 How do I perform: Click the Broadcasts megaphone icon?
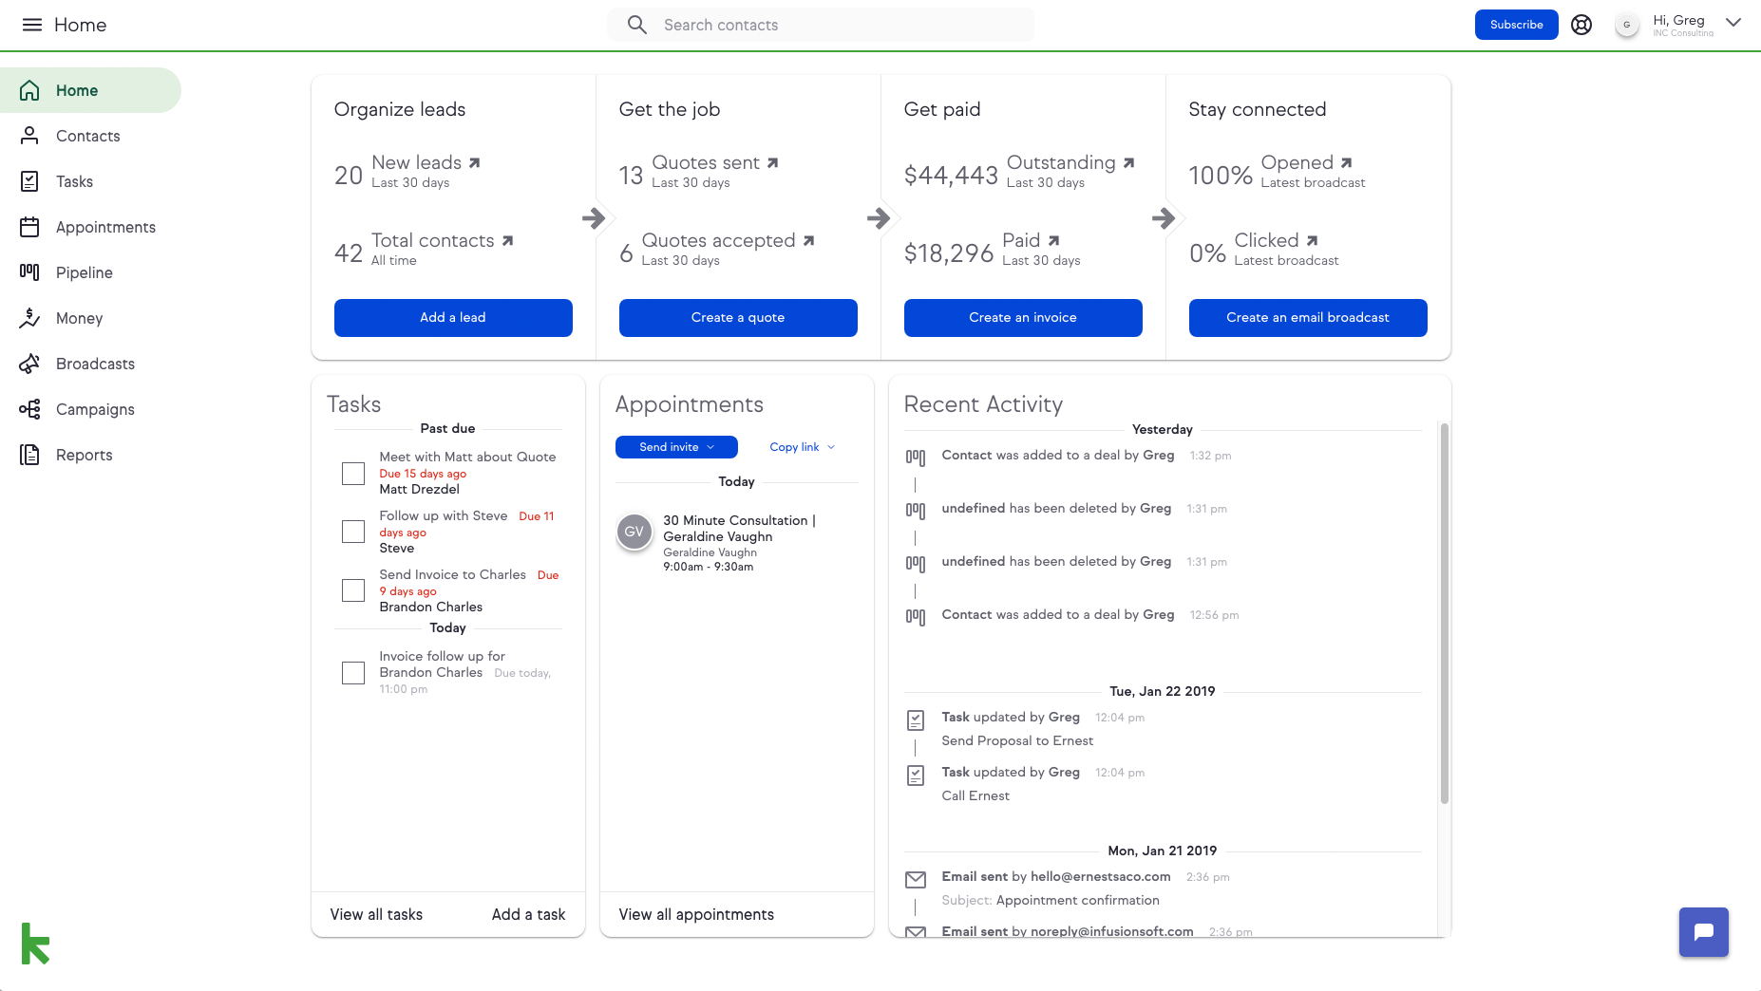pyautogui.click(x=29, y=364)
